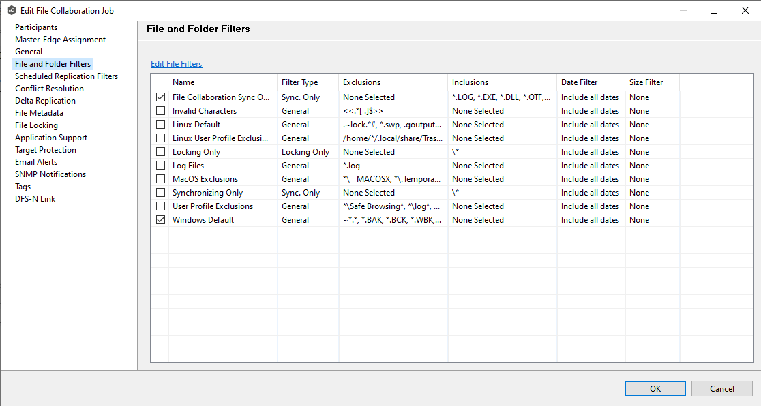Screen dimensions: 761x406
Task: Toggle the Linux User Profile Exclusions checkbox
Action: click(x=160, y=138)
